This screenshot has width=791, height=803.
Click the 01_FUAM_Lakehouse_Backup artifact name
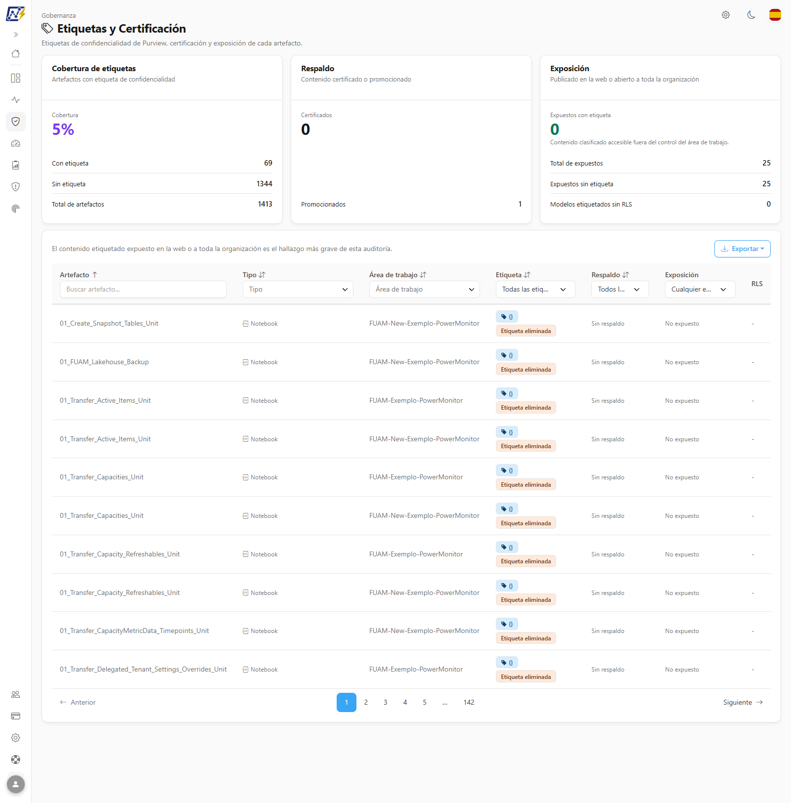pos(104,362)
